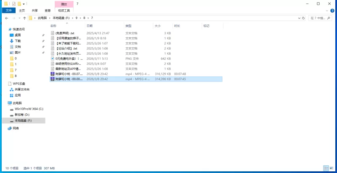Click date cell 2026/1/9 8:18
Screen dimensions: 337x173
[96, 38]
